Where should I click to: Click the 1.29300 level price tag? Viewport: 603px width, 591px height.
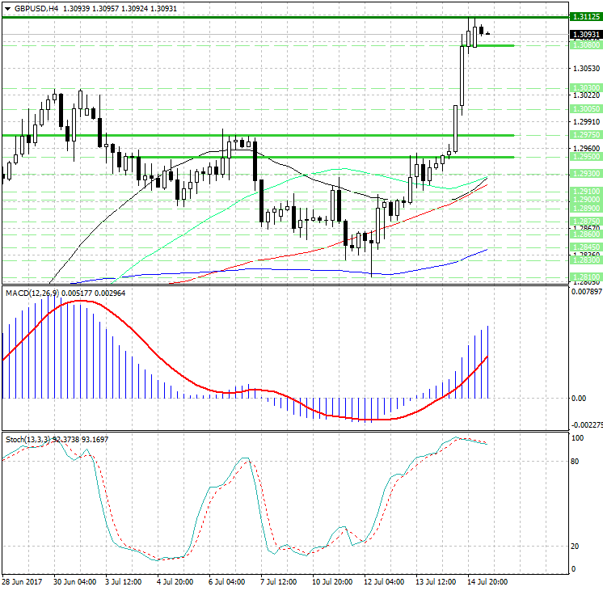click(x=584, y=174)
